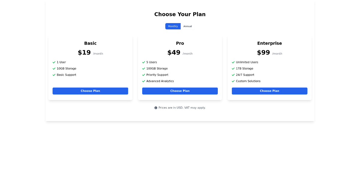The height and width of the screenshot is (189, 360).
Task: Click the Choose Your Plan page title
Action: coord(180,14)
